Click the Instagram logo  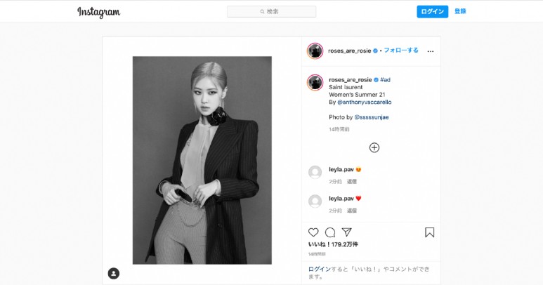99,12
